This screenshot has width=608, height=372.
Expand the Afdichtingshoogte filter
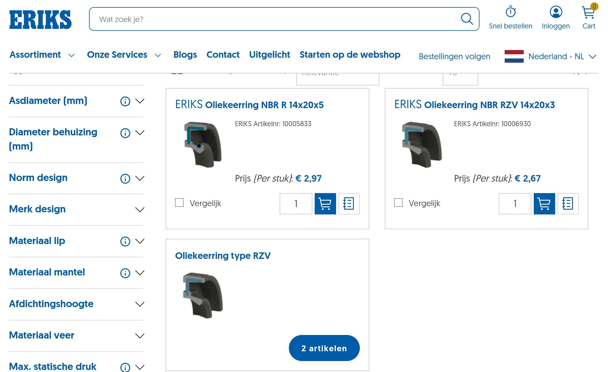(x=140, y=304)
